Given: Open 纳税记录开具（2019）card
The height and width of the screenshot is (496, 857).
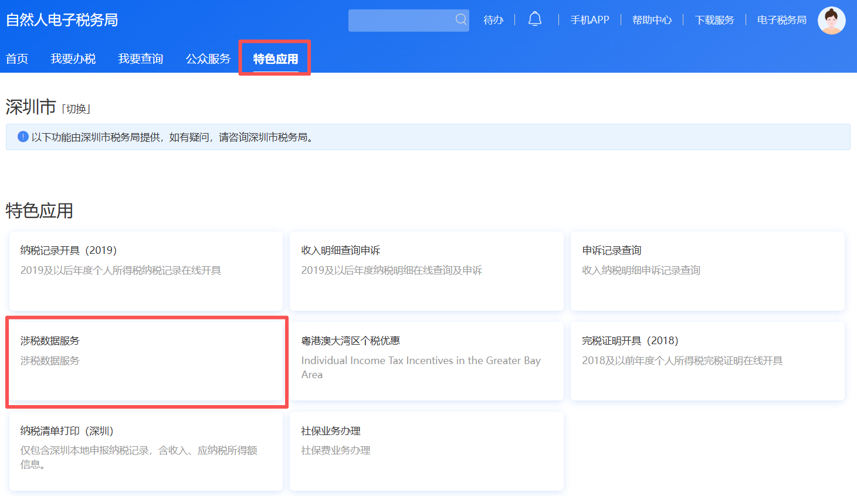Looking at the screenshot, I should click(x=145, y=271).
